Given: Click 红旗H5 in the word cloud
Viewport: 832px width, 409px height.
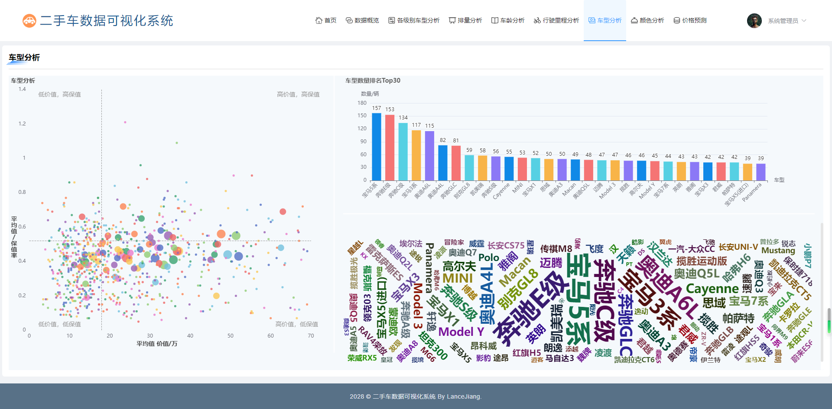Looking at the screenshot, I should [526, 353].
